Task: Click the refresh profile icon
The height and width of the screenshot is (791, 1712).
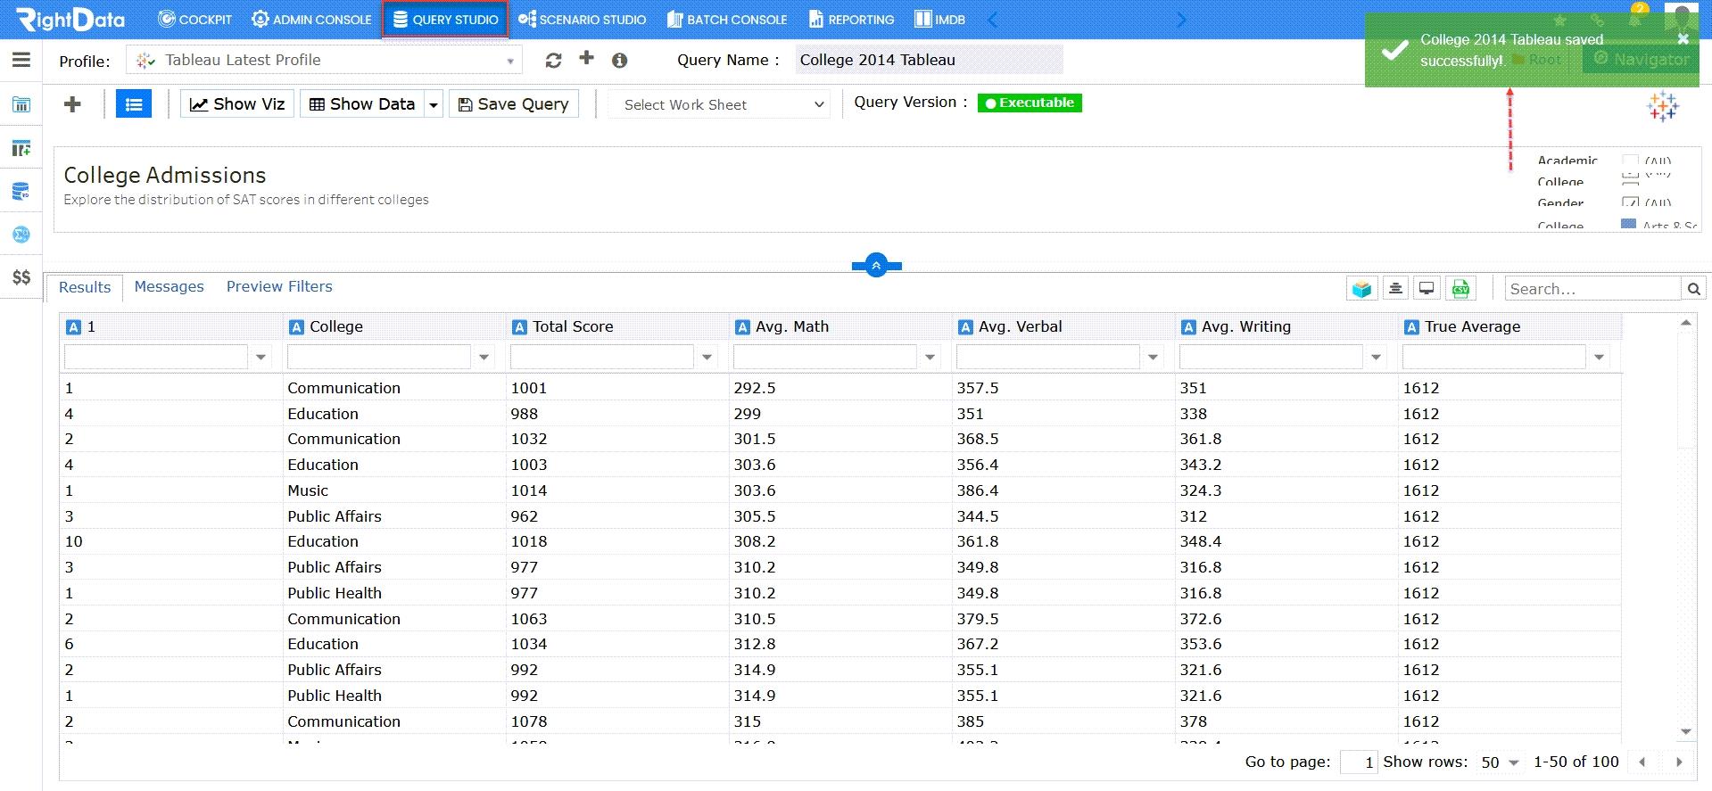Action: (x=553, y=60)
